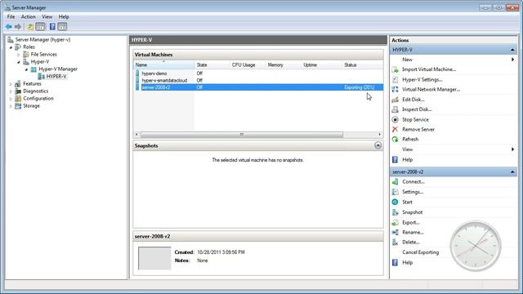Click the Help icon in HYPER-V actions
523x294 pixels.
tap(396, 160)
